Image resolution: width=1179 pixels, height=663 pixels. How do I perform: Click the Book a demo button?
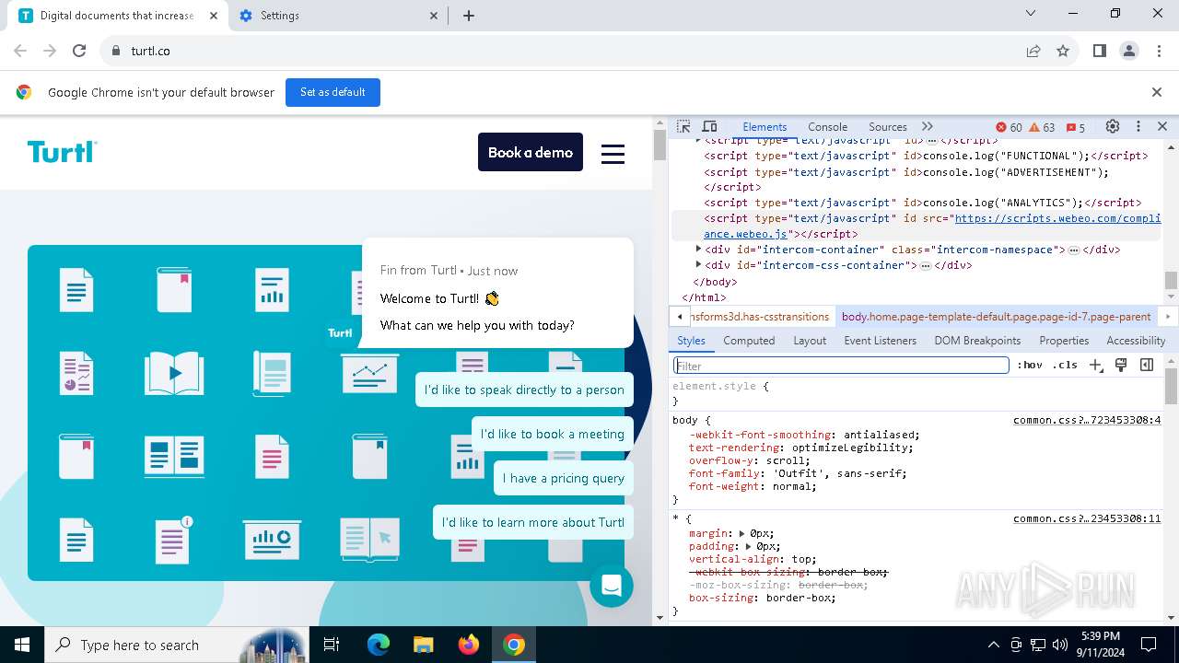coord(531,152)
